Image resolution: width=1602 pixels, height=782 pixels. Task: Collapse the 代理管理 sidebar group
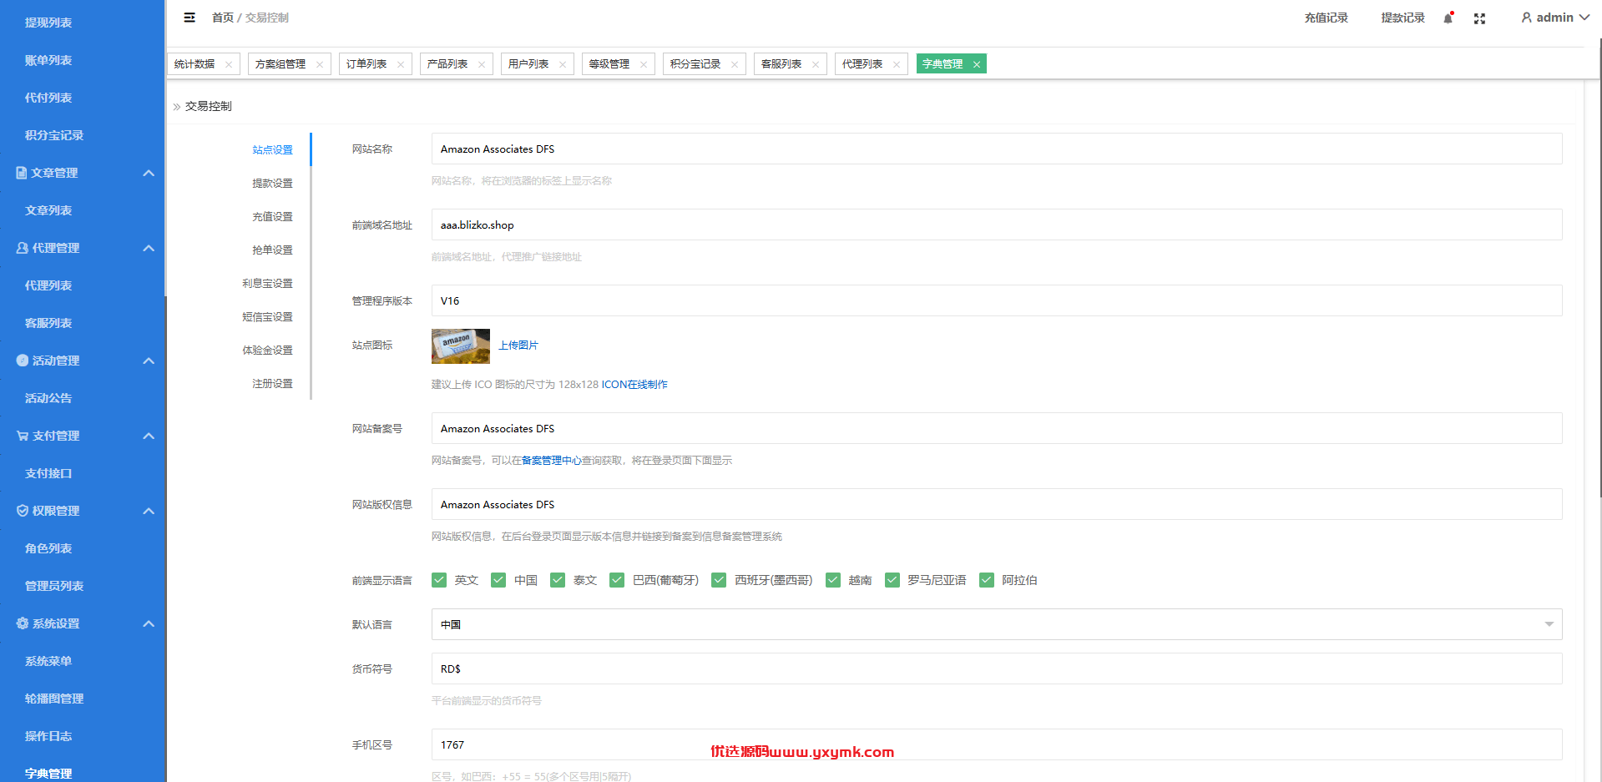tap(149, 248)
